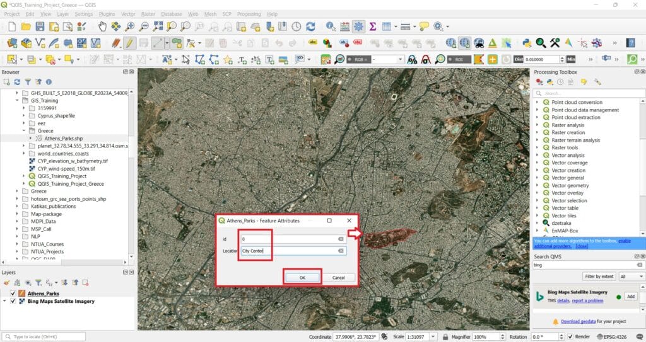The image size is (646, 342).
Task: Expand Raster analysis in Processing Toolbox
Action: pos(537,125)
